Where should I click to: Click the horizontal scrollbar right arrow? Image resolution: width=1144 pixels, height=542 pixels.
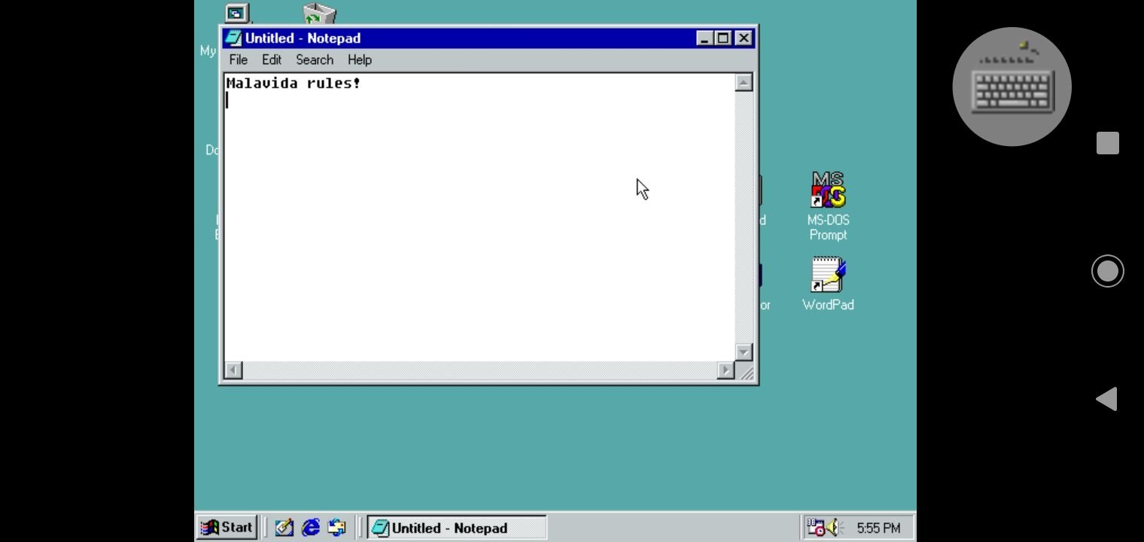(x=726, y=370)
